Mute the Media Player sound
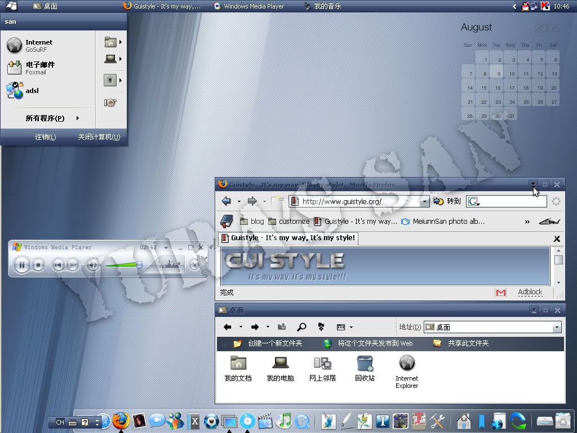The height and width of the screenshot is (433, 577). (94, 265)
